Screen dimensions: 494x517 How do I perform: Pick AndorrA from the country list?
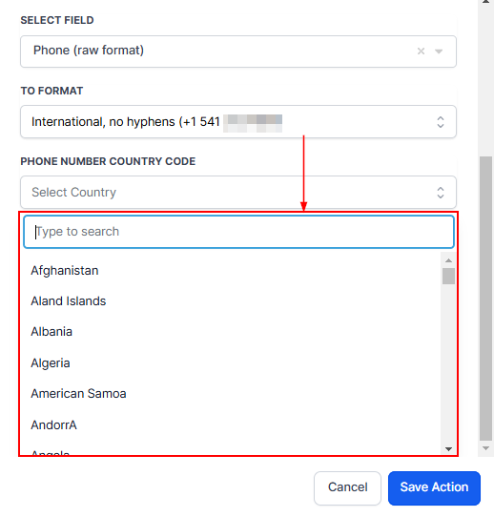[x=53, y=425]
